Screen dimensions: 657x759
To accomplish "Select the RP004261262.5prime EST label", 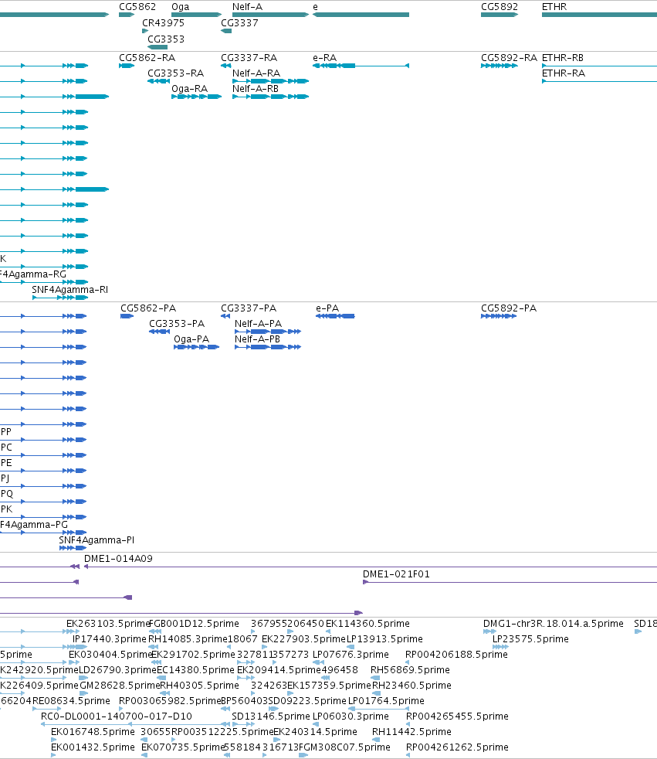I will (457, 747).
